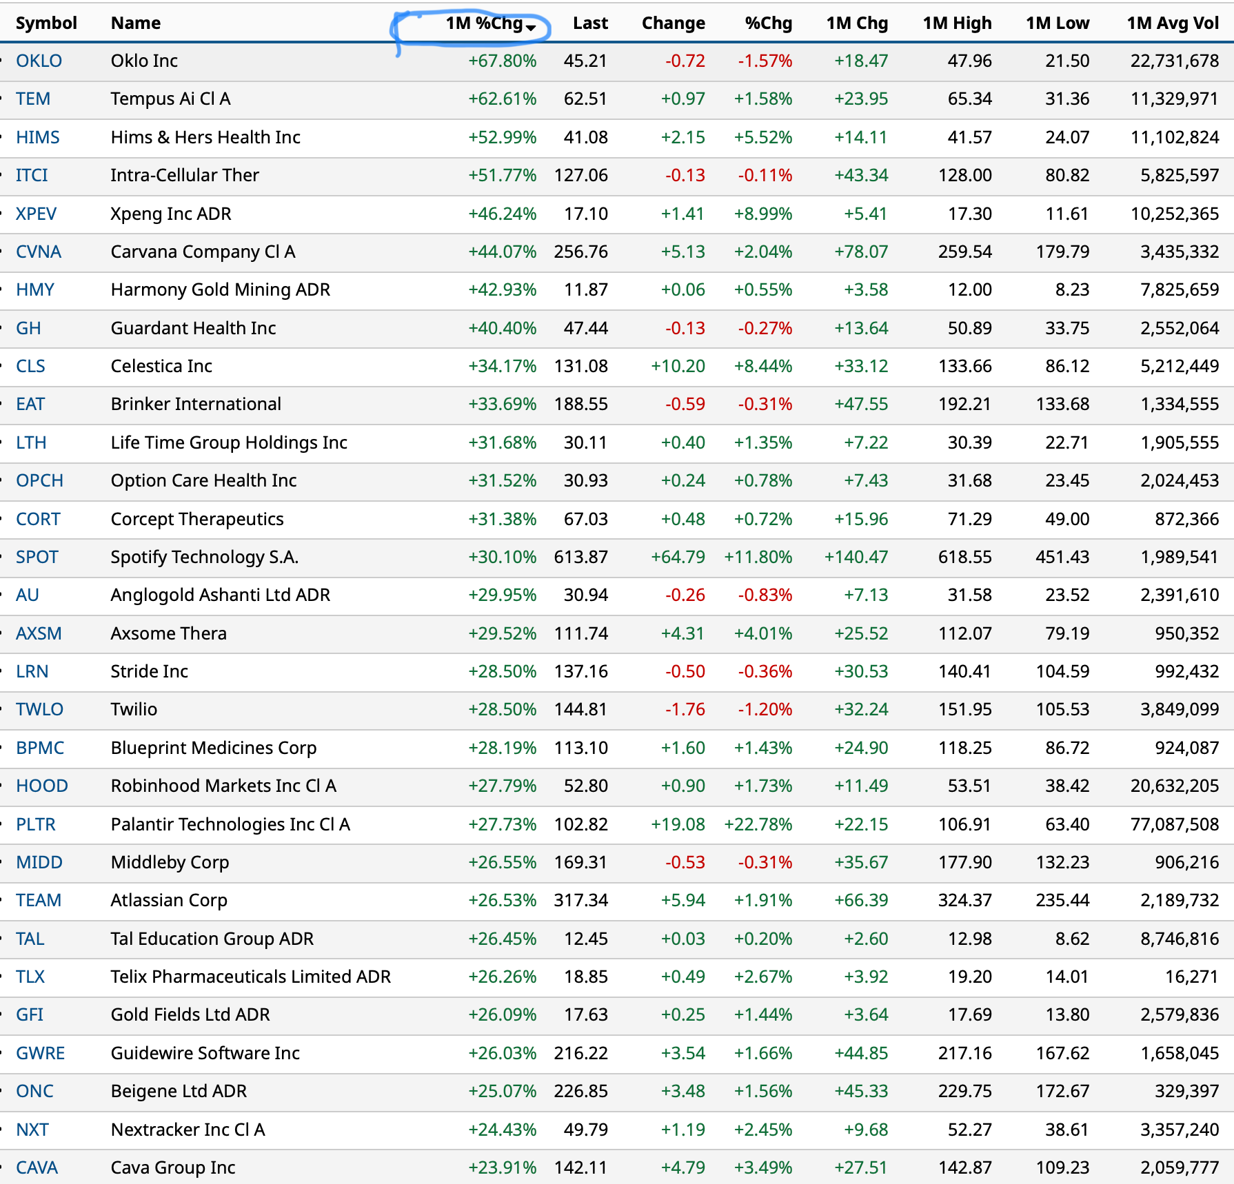Sort table by Symbol column header
The image size is (1234, 1184).
pos(46,23)
